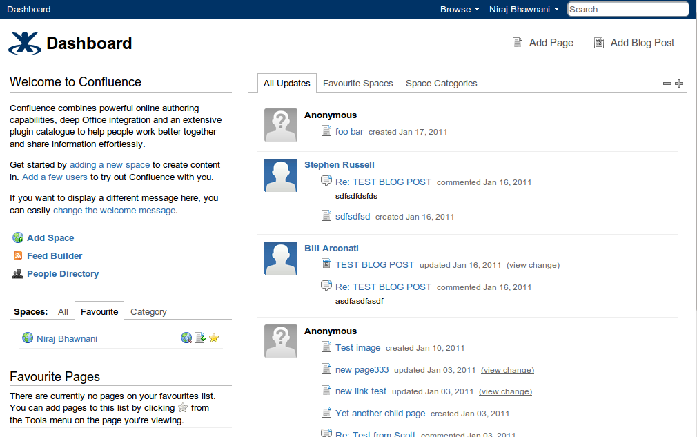Click the Add Space globe icon

pos(18,238)
